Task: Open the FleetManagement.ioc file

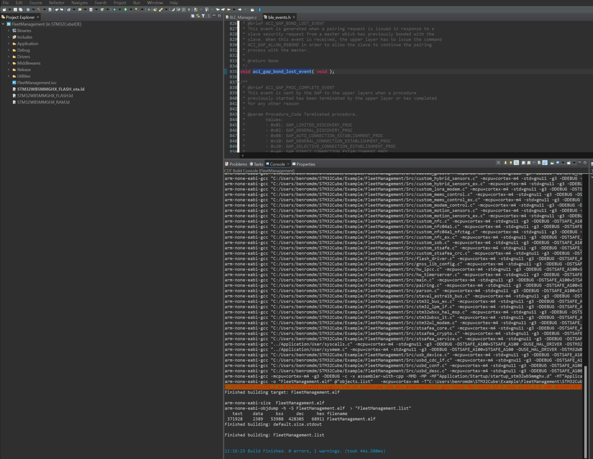Action: [37, 83]
